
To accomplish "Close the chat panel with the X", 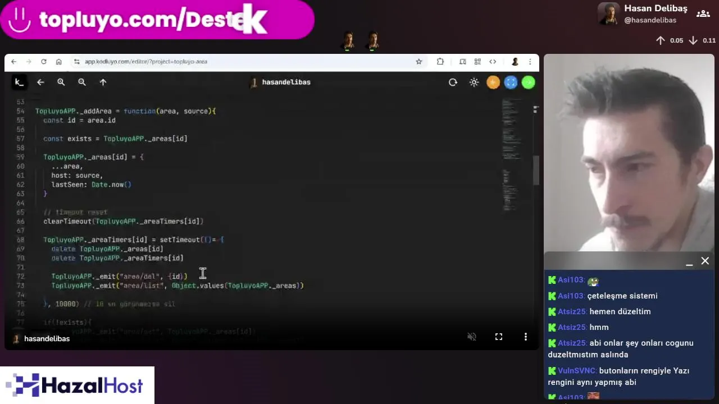I will (705, 261).
